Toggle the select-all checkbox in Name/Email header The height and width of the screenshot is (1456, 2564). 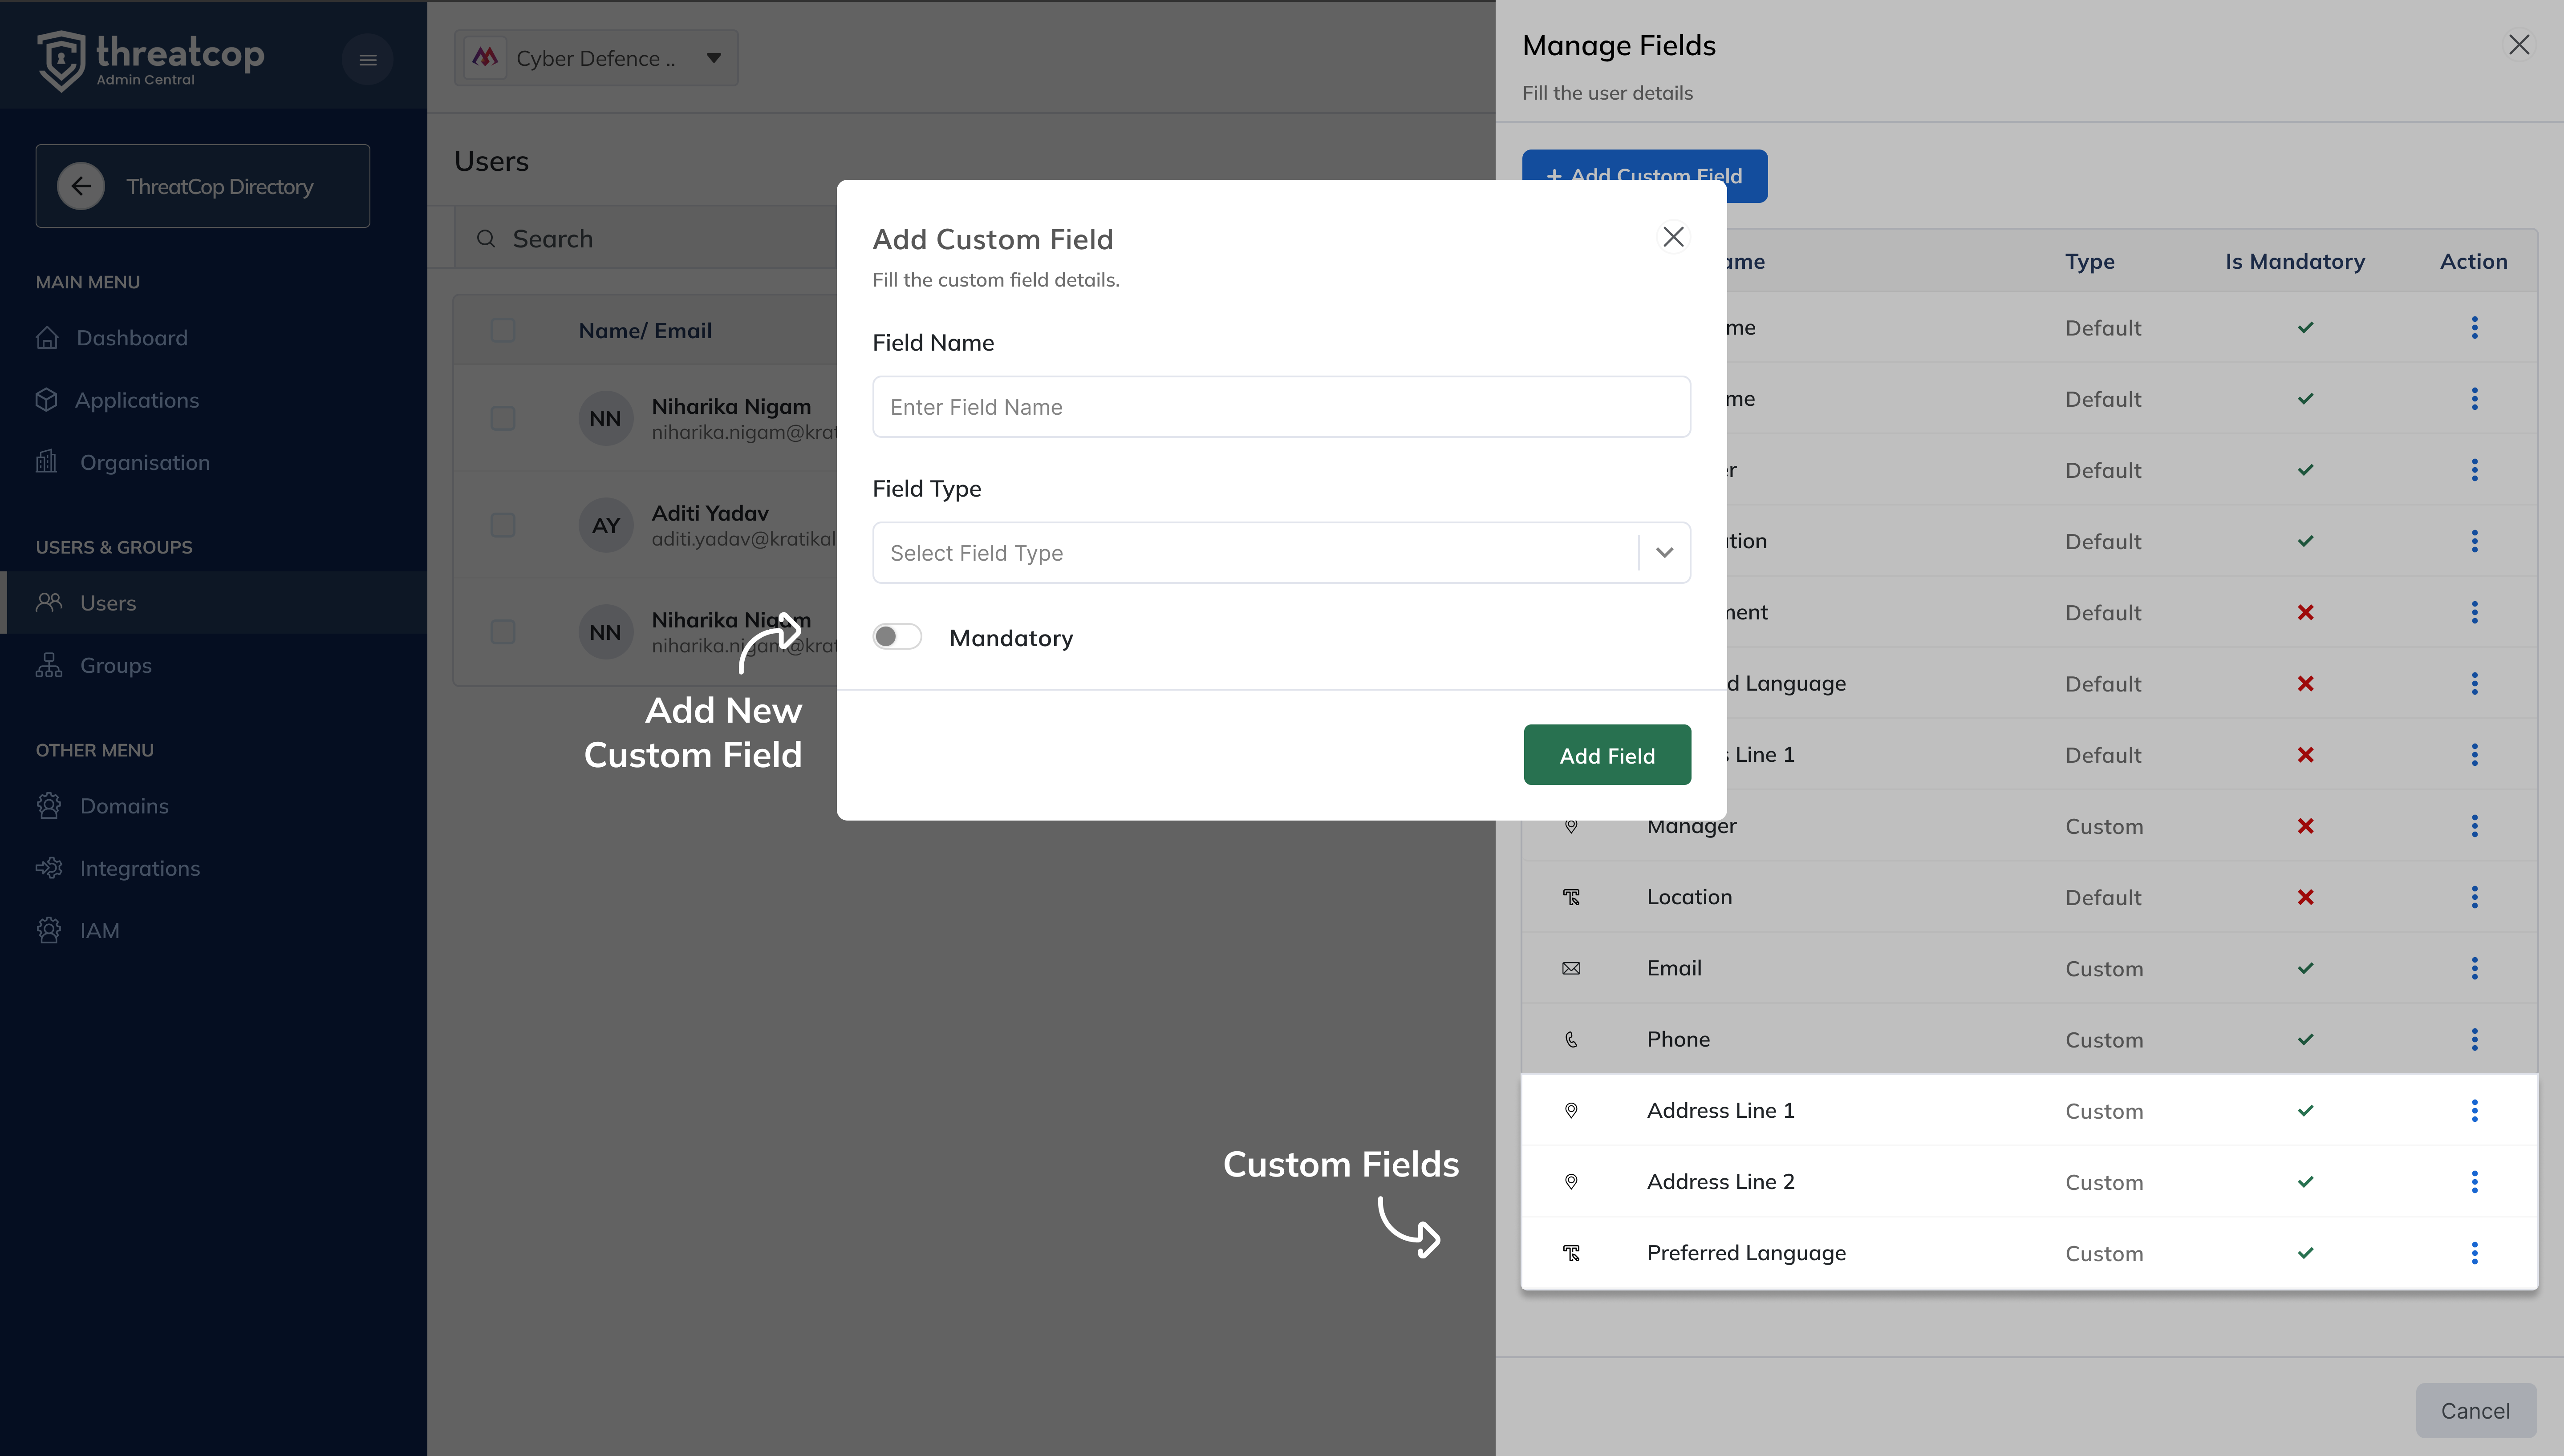coord(503,330)
